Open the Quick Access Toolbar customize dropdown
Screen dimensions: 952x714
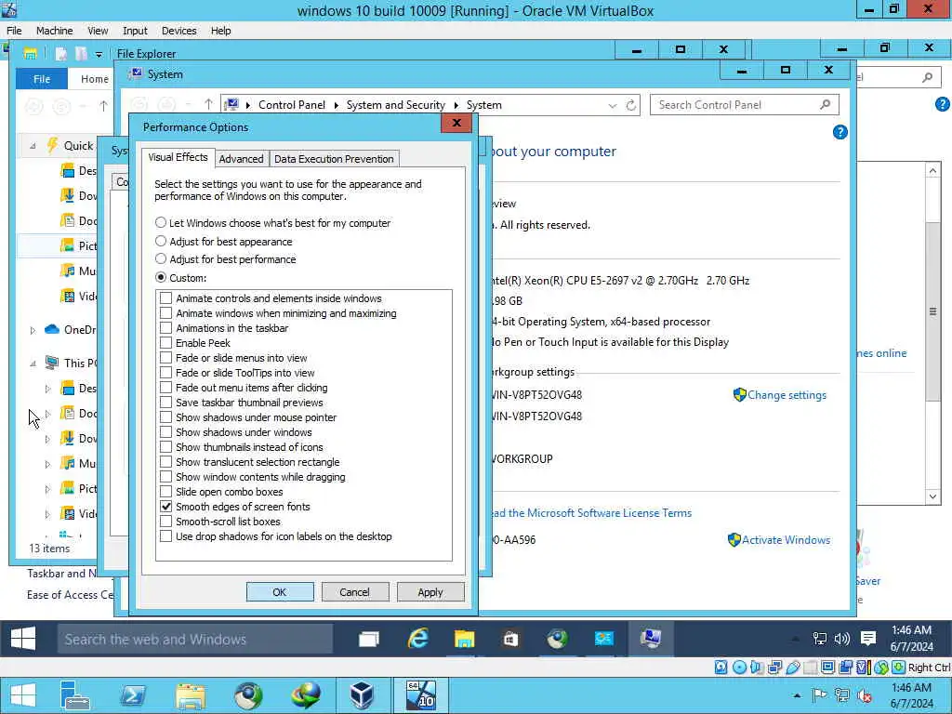tap(99, 54)
